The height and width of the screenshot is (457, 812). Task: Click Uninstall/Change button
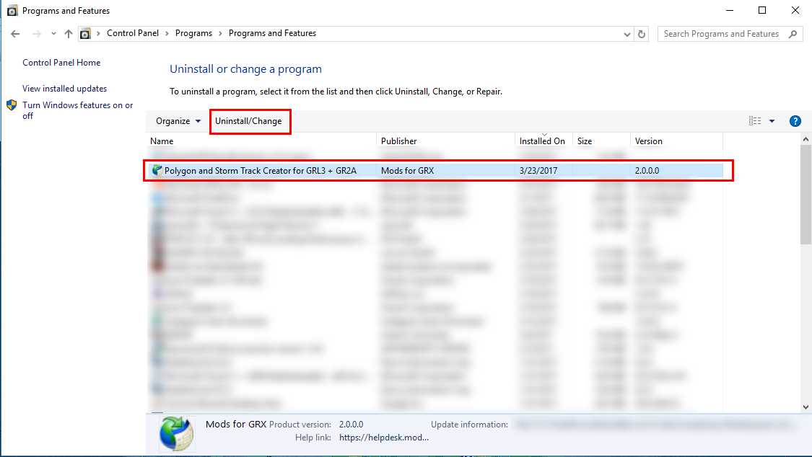[x=248, y=121]
